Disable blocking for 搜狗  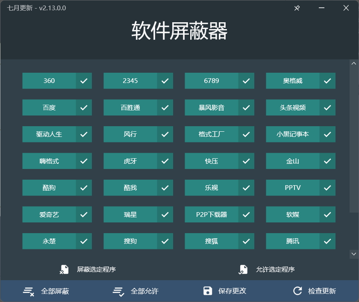pos(165,241)
